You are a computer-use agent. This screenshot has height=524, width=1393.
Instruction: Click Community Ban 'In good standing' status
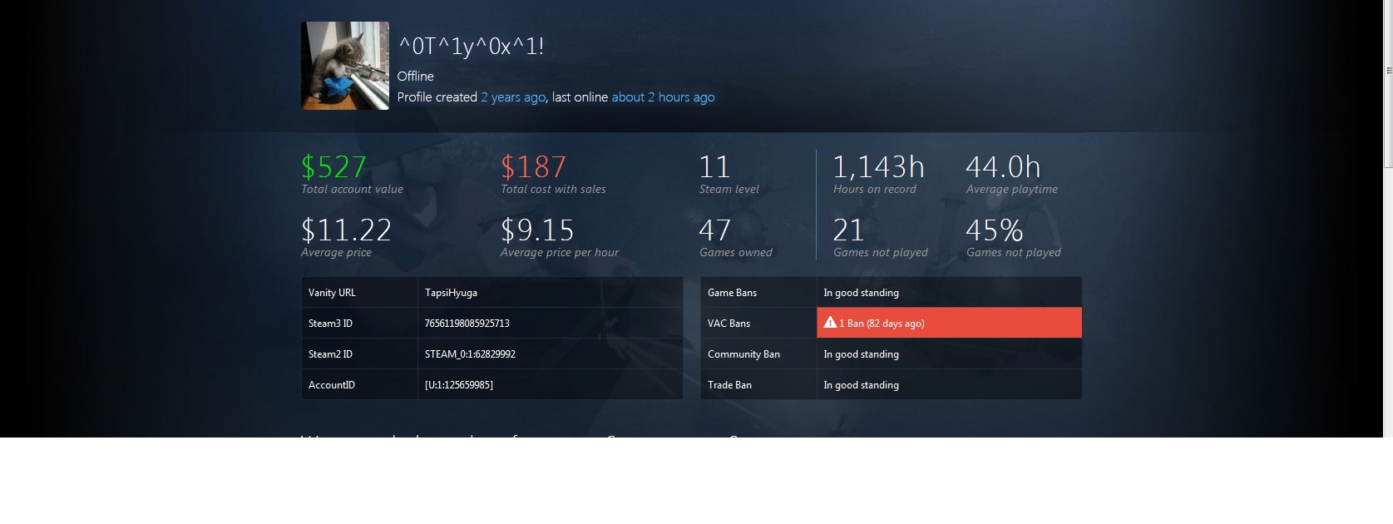point(861,354)
